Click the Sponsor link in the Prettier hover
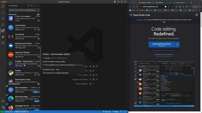This screenshot has height=113, width=202. click(x=64, y=58)
